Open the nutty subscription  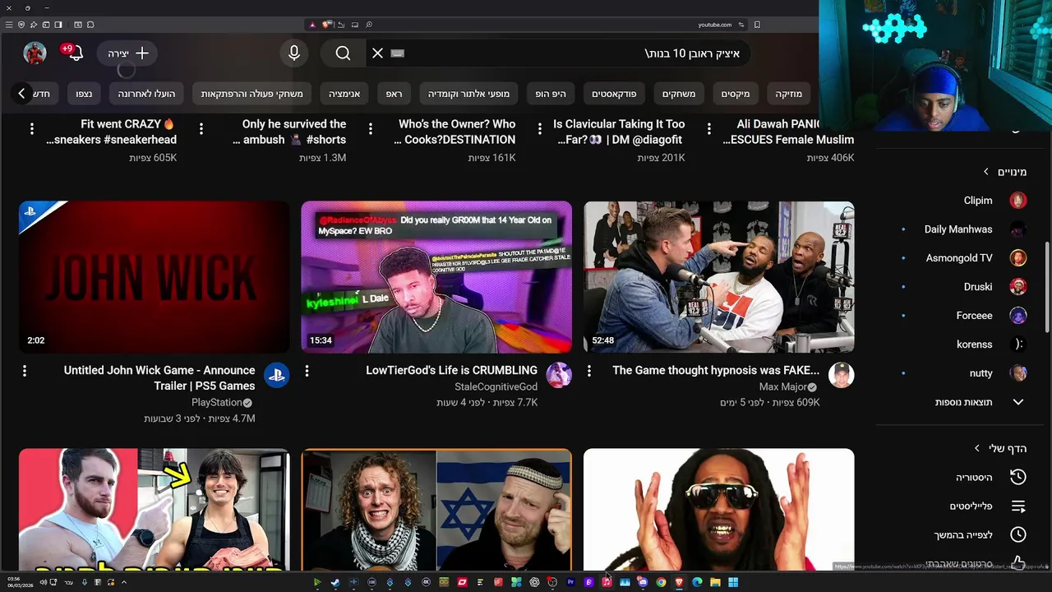tap(981, 373)
